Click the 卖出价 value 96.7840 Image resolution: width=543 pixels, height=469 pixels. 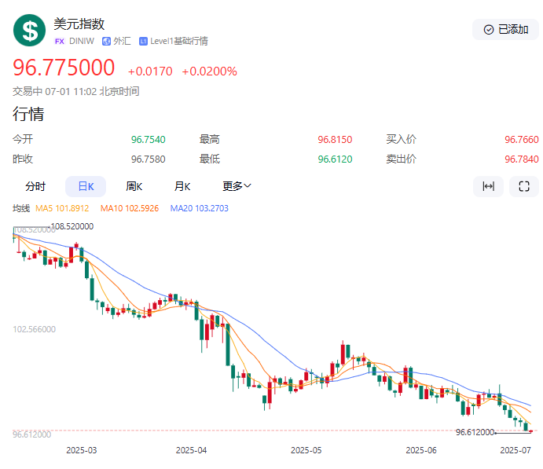point(522,159)
